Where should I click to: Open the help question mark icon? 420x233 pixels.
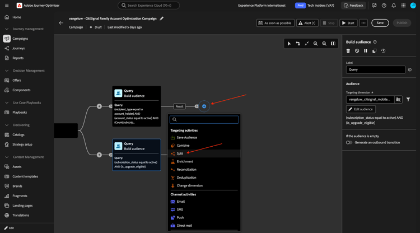click(x=384, y=6)
